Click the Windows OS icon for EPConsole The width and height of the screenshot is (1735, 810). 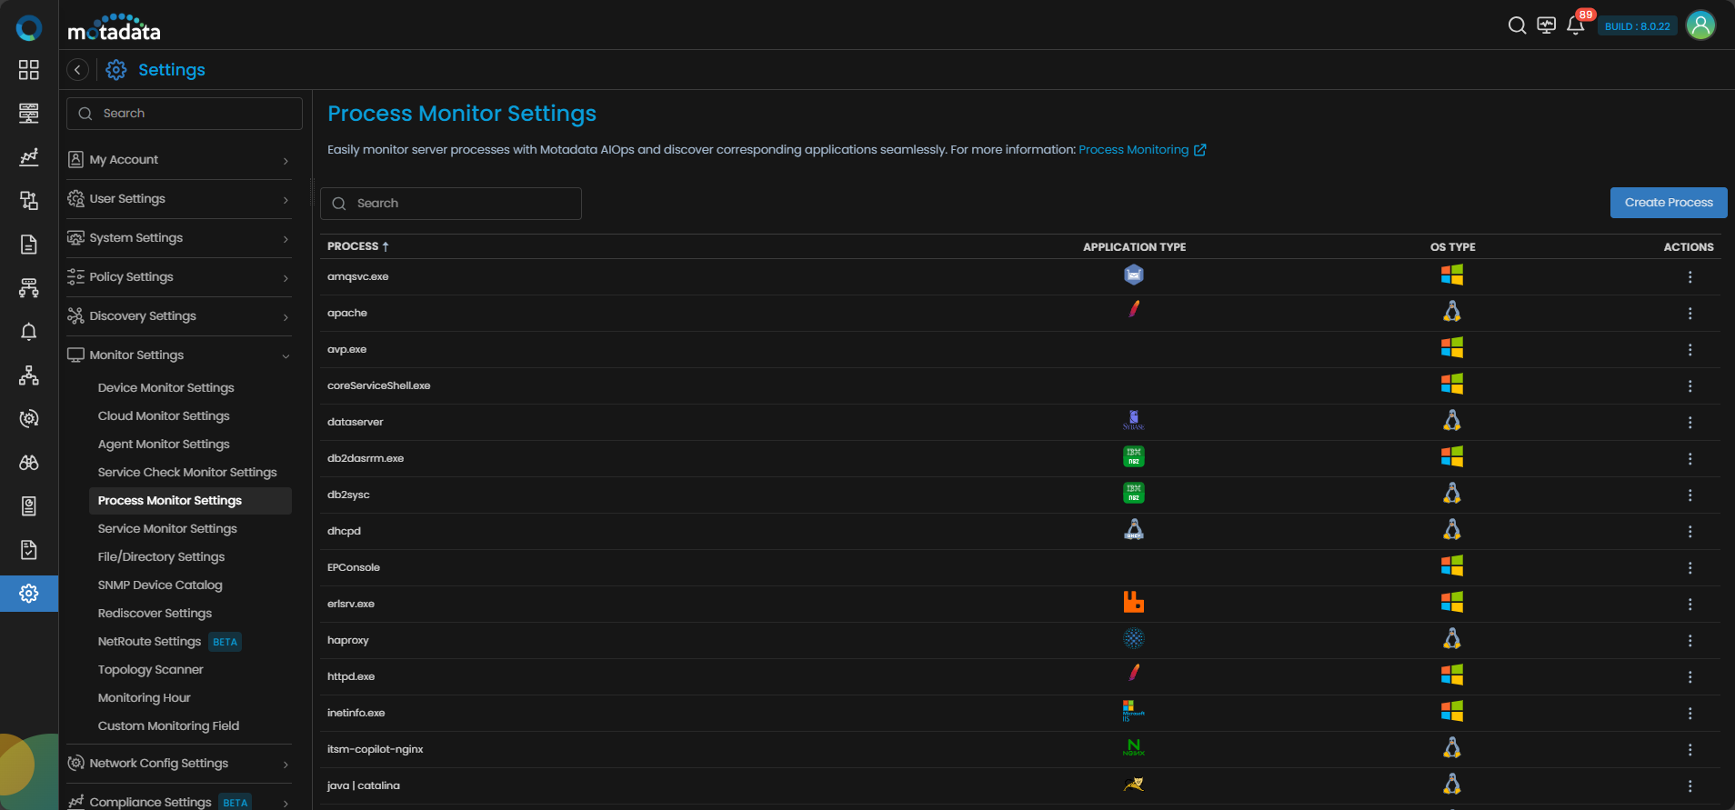pyautogui.click(x=1452, y=565)
